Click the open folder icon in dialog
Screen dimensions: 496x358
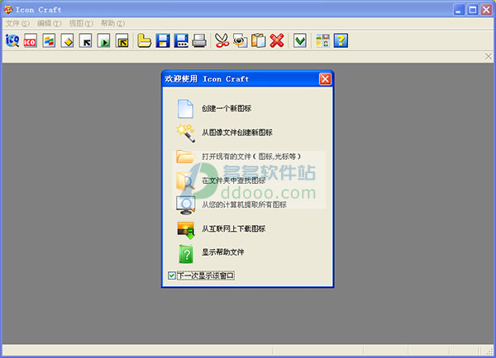pos(185,157)
